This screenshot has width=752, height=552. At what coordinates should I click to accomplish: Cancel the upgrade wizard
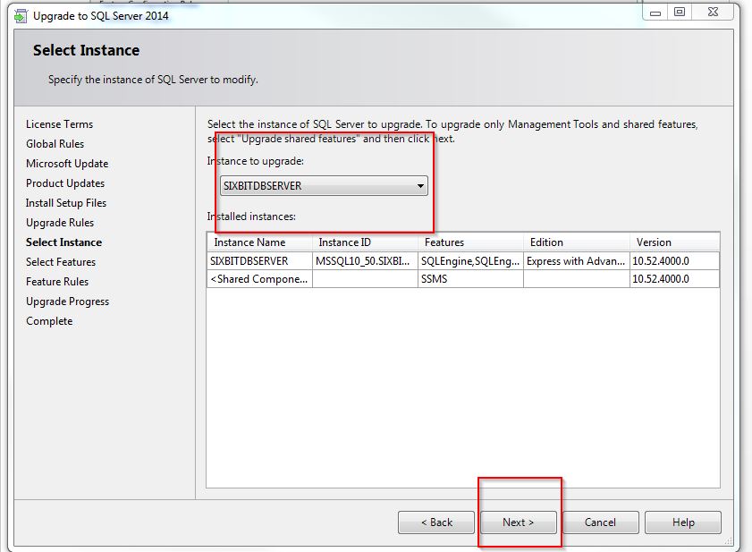pos(600,522)
